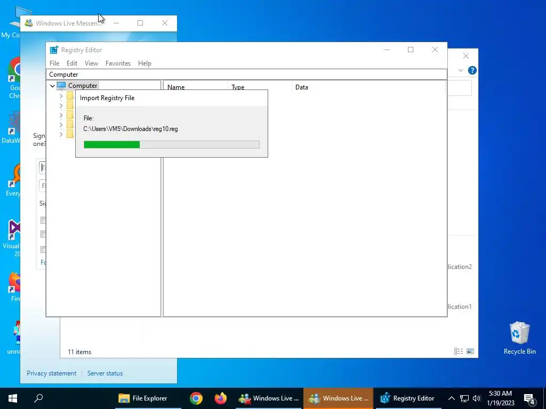Click the Windows Live Messenger title icon
546x409 pixels.
click(29, 23)
